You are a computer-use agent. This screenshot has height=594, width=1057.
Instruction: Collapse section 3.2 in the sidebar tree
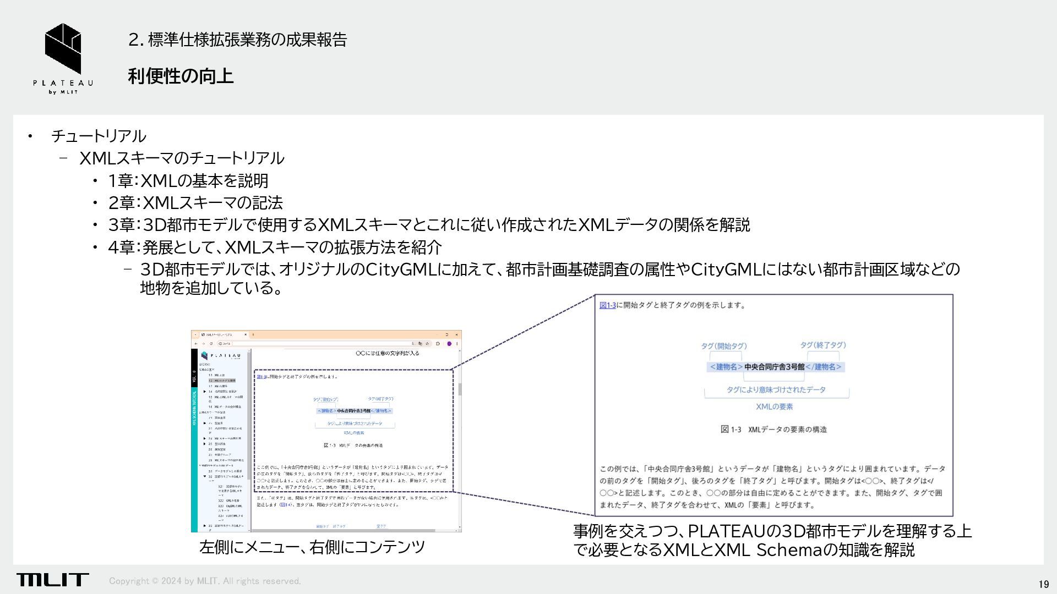click(205, 476)
